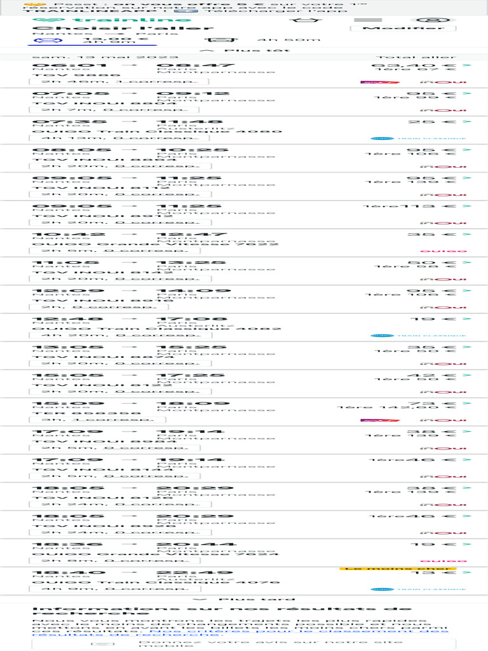Open the hamburger menu
Image resolution: width=488 pixels, height=651 pixels.
pos(363,20)
